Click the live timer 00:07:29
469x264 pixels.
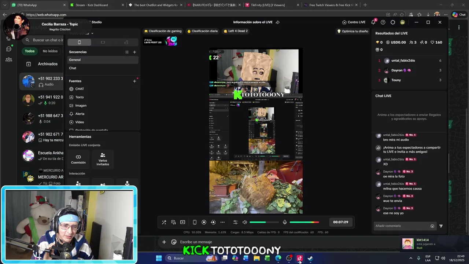click(340, 222)
